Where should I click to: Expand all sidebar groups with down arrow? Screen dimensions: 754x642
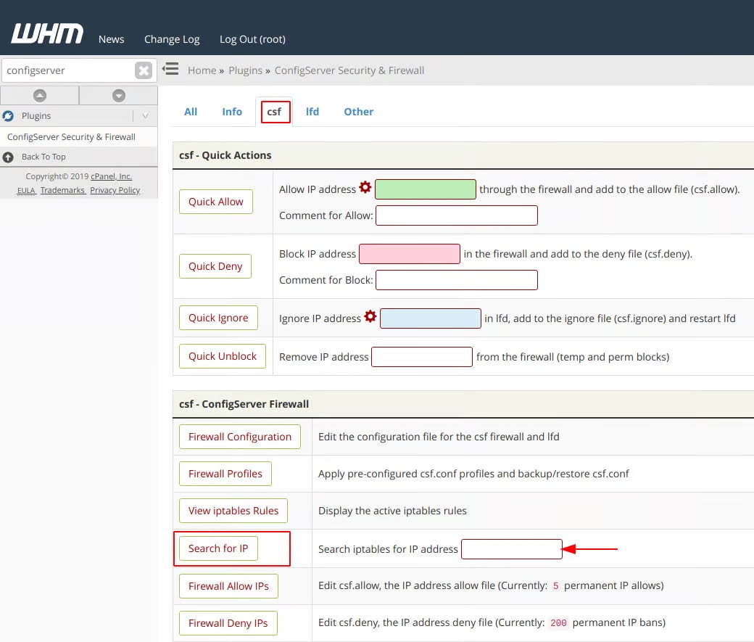coord(119,95)
